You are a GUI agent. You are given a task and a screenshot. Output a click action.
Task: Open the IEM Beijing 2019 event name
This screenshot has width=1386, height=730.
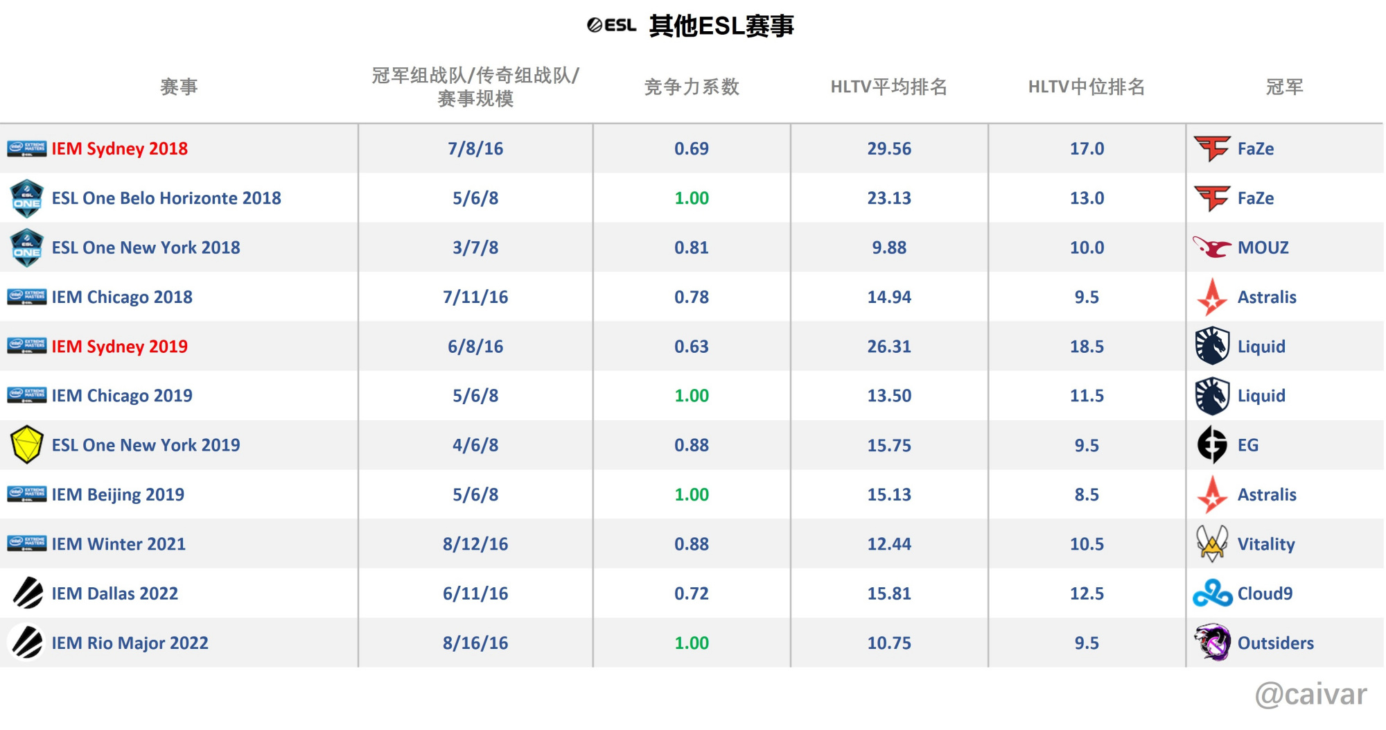(x=118, y=494)
